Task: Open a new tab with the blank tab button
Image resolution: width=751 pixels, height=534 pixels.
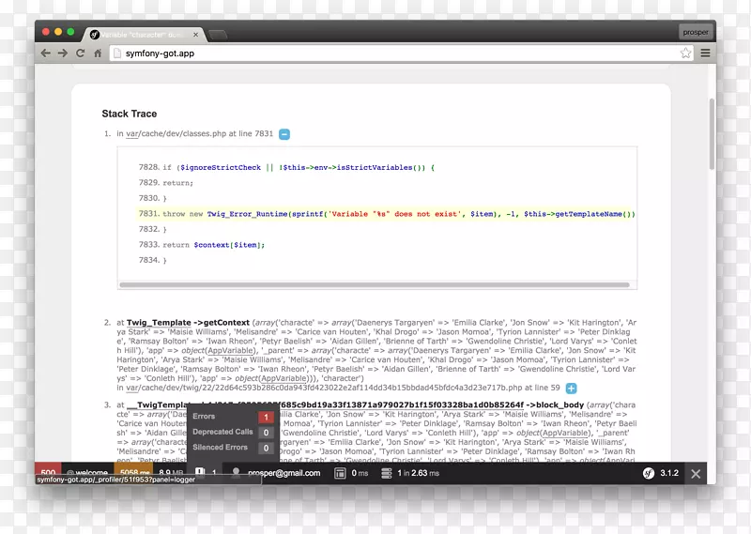Action: pos(218,35)
